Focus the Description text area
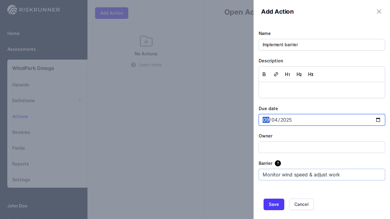 tap(322, 90)
